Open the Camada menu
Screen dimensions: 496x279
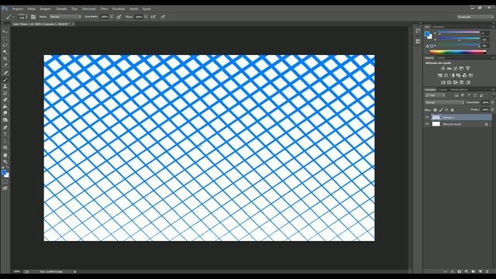[61, 9]
